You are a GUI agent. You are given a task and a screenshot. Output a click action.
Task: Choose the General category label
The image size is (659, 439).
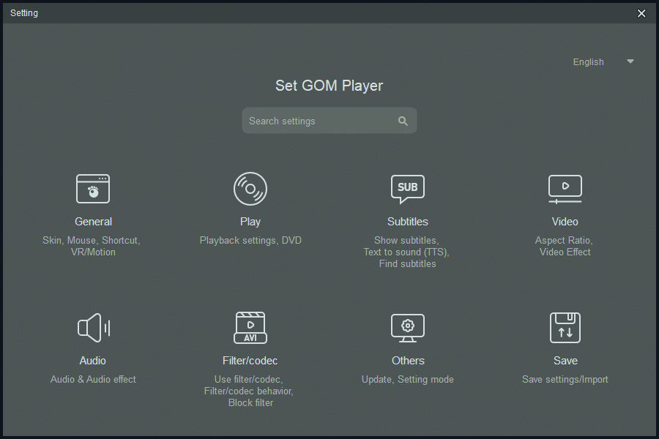click(93, 222)
